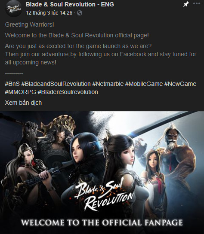Open the #NewGame hashtag

tap(180, 84)
